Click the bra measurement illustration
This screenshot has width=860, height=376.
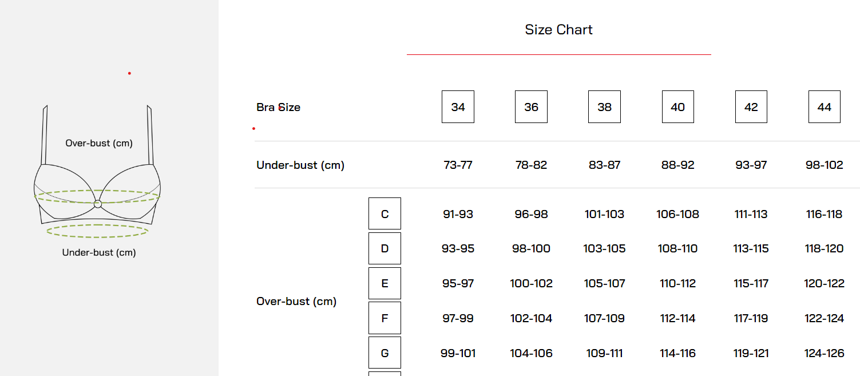click(97, 183)
